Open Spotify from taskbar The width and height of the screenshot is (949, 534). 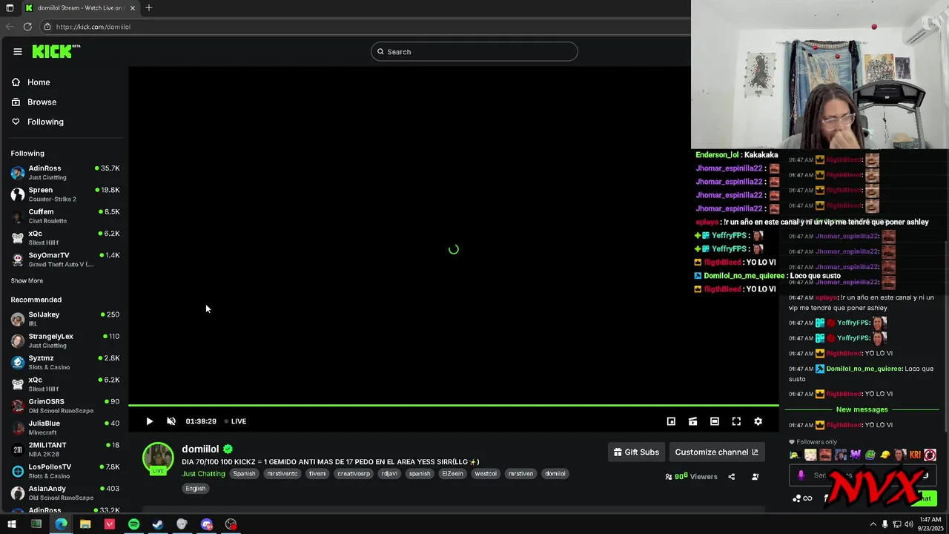click(x=133, y=524)
